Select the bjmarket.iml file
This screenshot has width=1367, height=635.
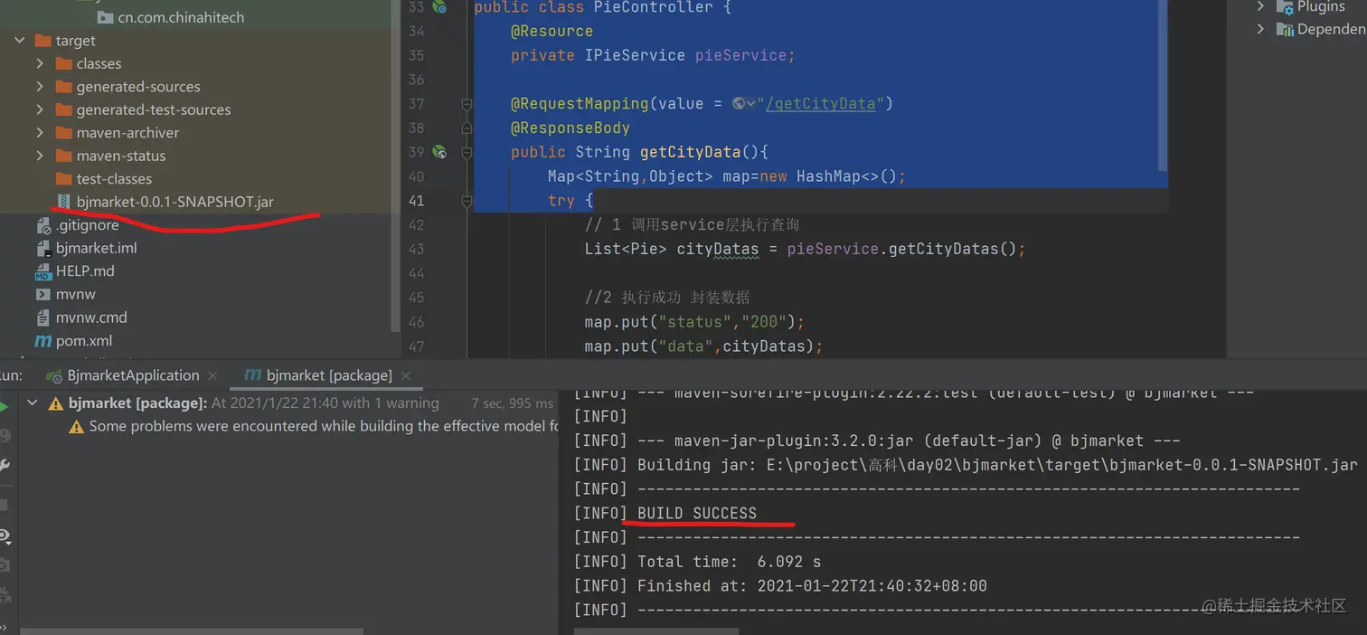coord(96,248)
